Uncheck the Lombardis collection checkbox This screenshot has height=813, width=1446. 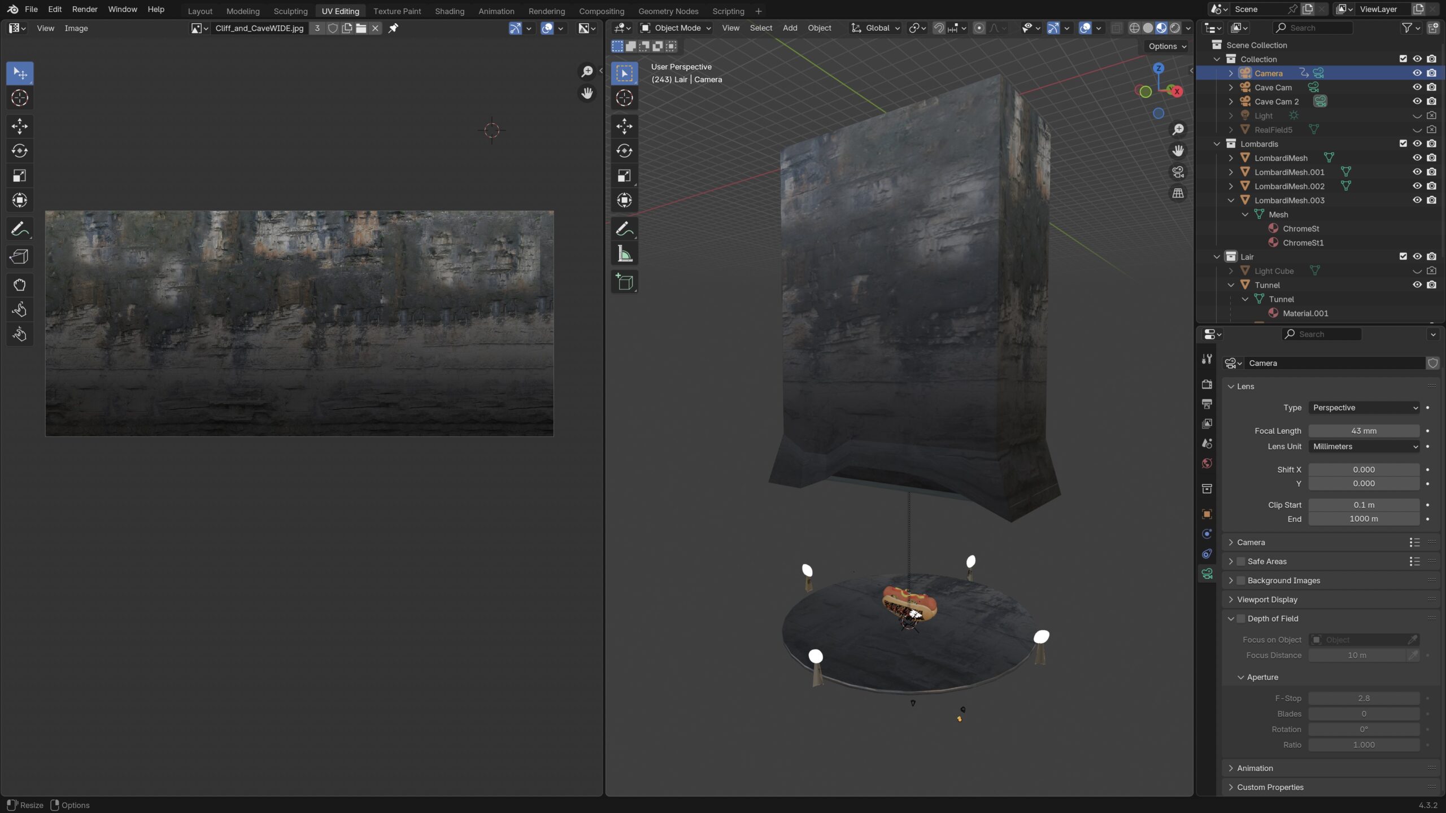pyautogui.click(x=1403, y=143)
